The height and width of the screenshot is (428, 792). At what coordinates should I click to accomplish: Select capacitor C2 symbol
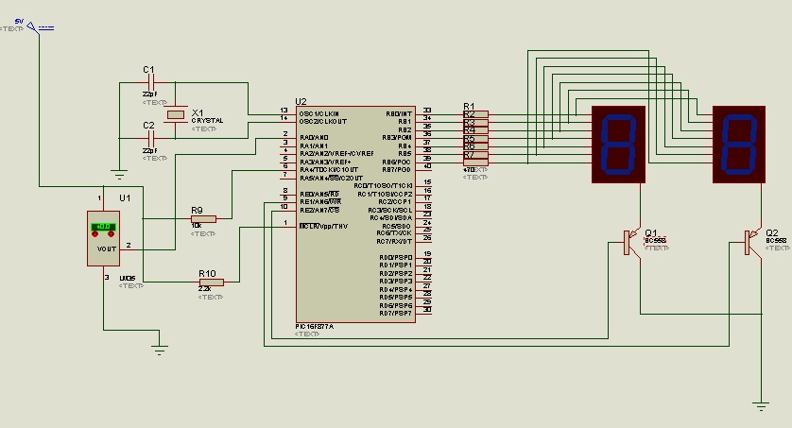(149, 138)
